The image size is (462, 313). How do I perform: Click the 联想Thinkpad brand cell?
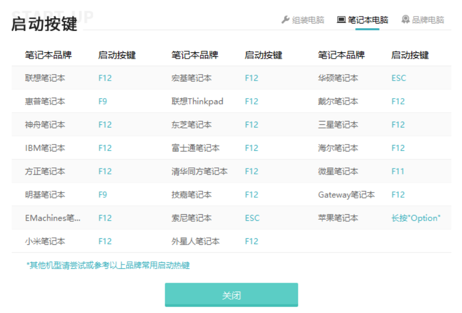[x=197, y=101]
